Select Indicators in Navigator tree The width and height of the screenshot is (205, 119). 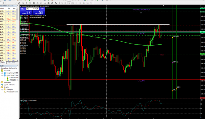7,82
